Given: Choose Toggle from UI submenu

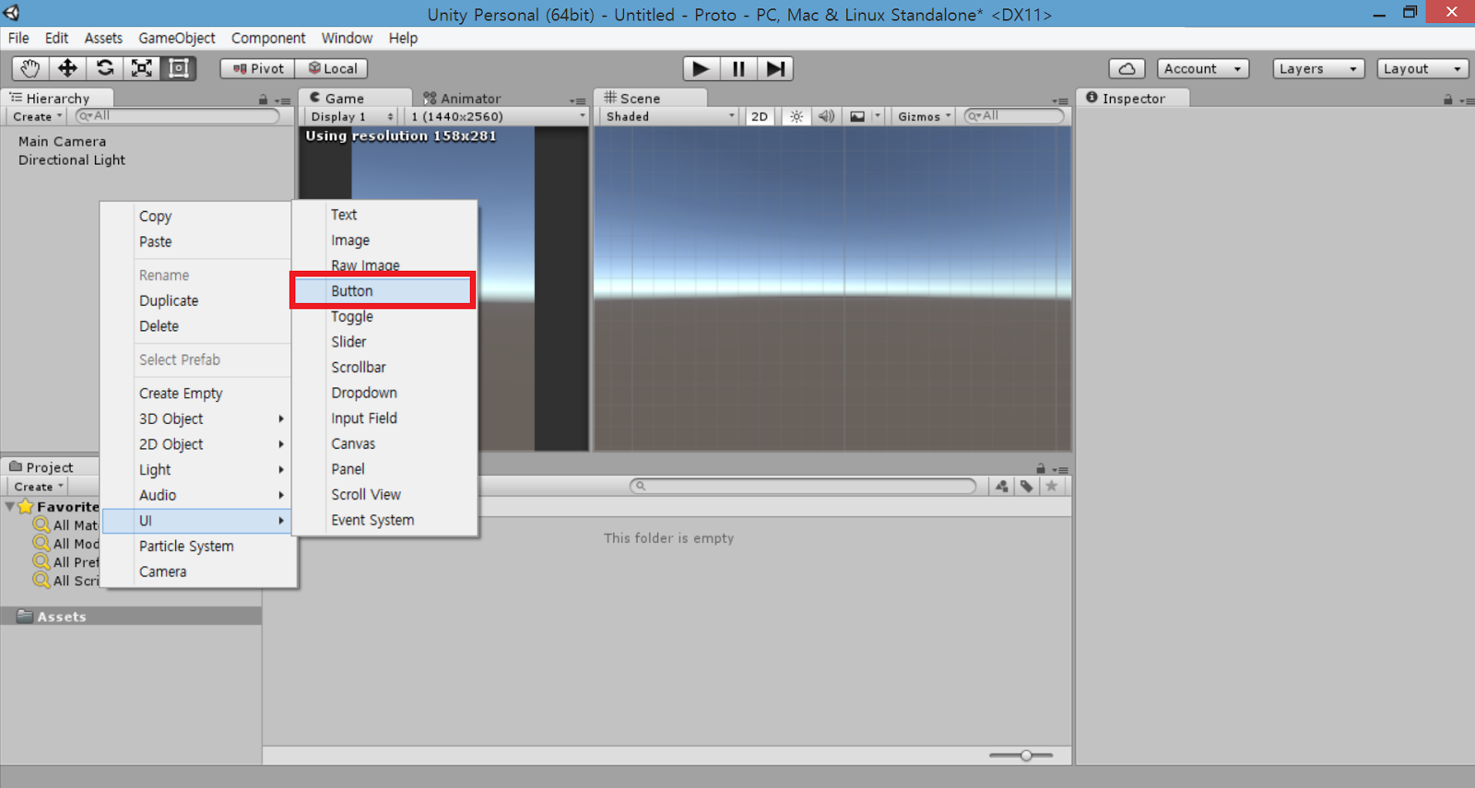Looking at the screenshot, I should (383, 316).
